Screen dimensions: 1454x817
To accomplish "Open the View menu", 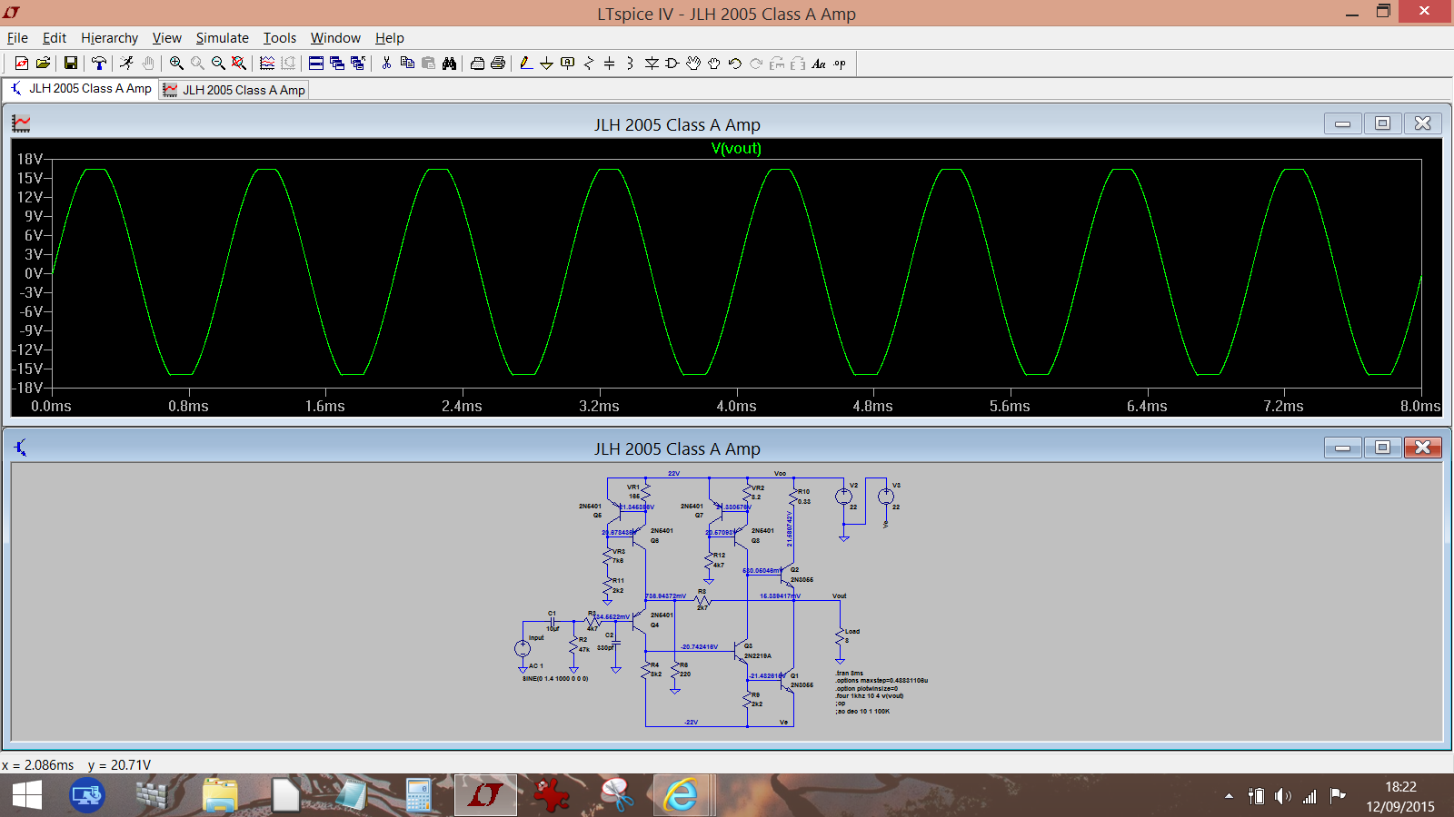I will click(x=166, y=38).
